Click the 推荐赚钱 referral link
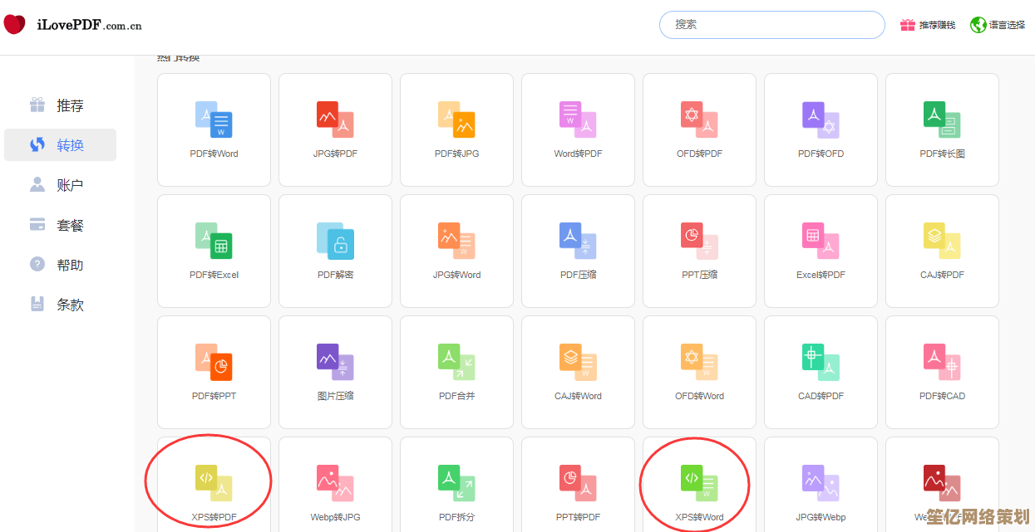The image size is (1035, 532). coord(928,25)
